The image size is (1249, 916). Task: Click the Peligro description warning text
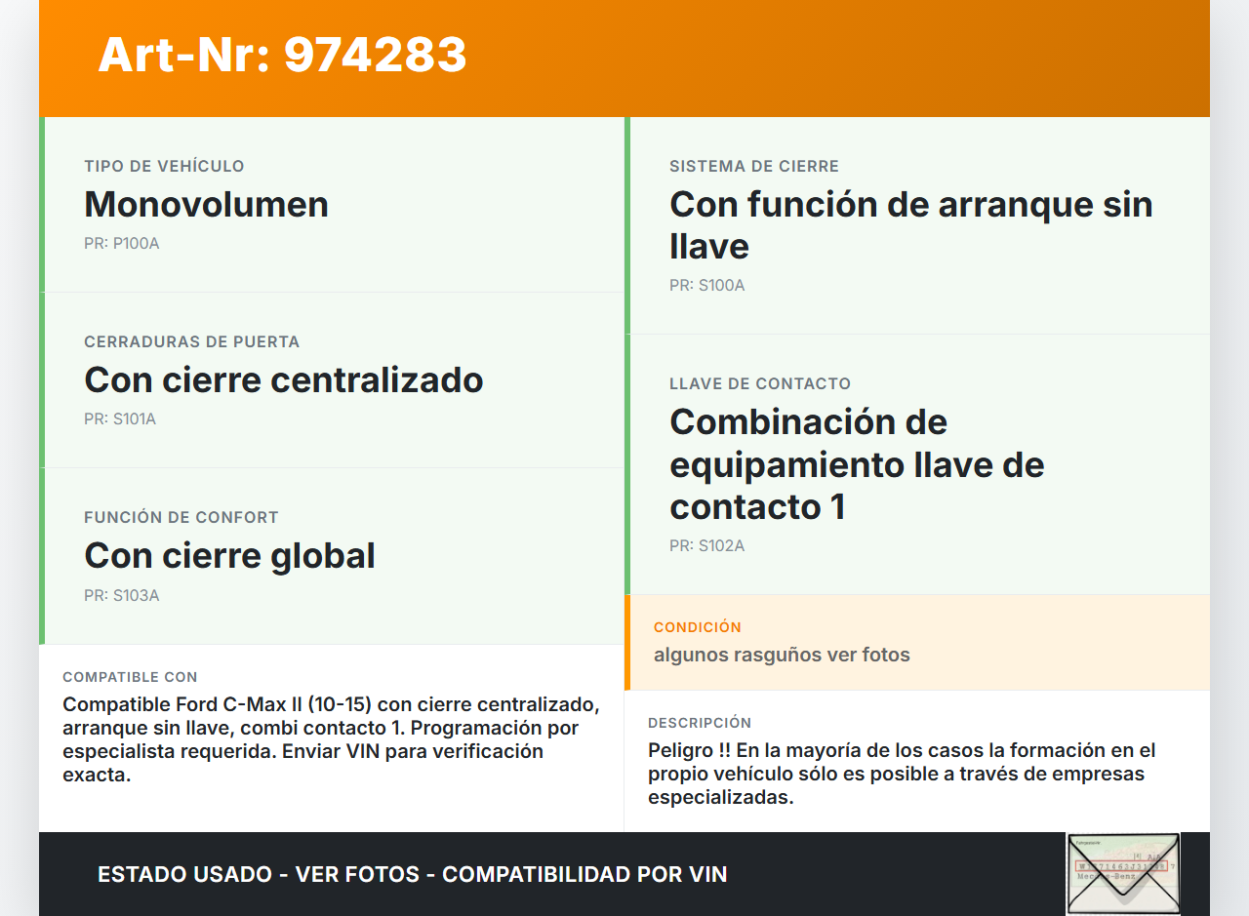pyautogui.click(x=901, y=774)
